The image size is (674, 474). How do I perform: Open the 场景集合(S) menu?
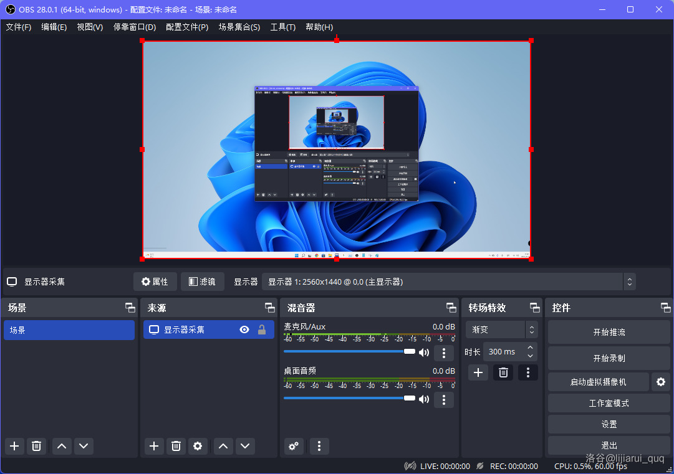(239, 27)
